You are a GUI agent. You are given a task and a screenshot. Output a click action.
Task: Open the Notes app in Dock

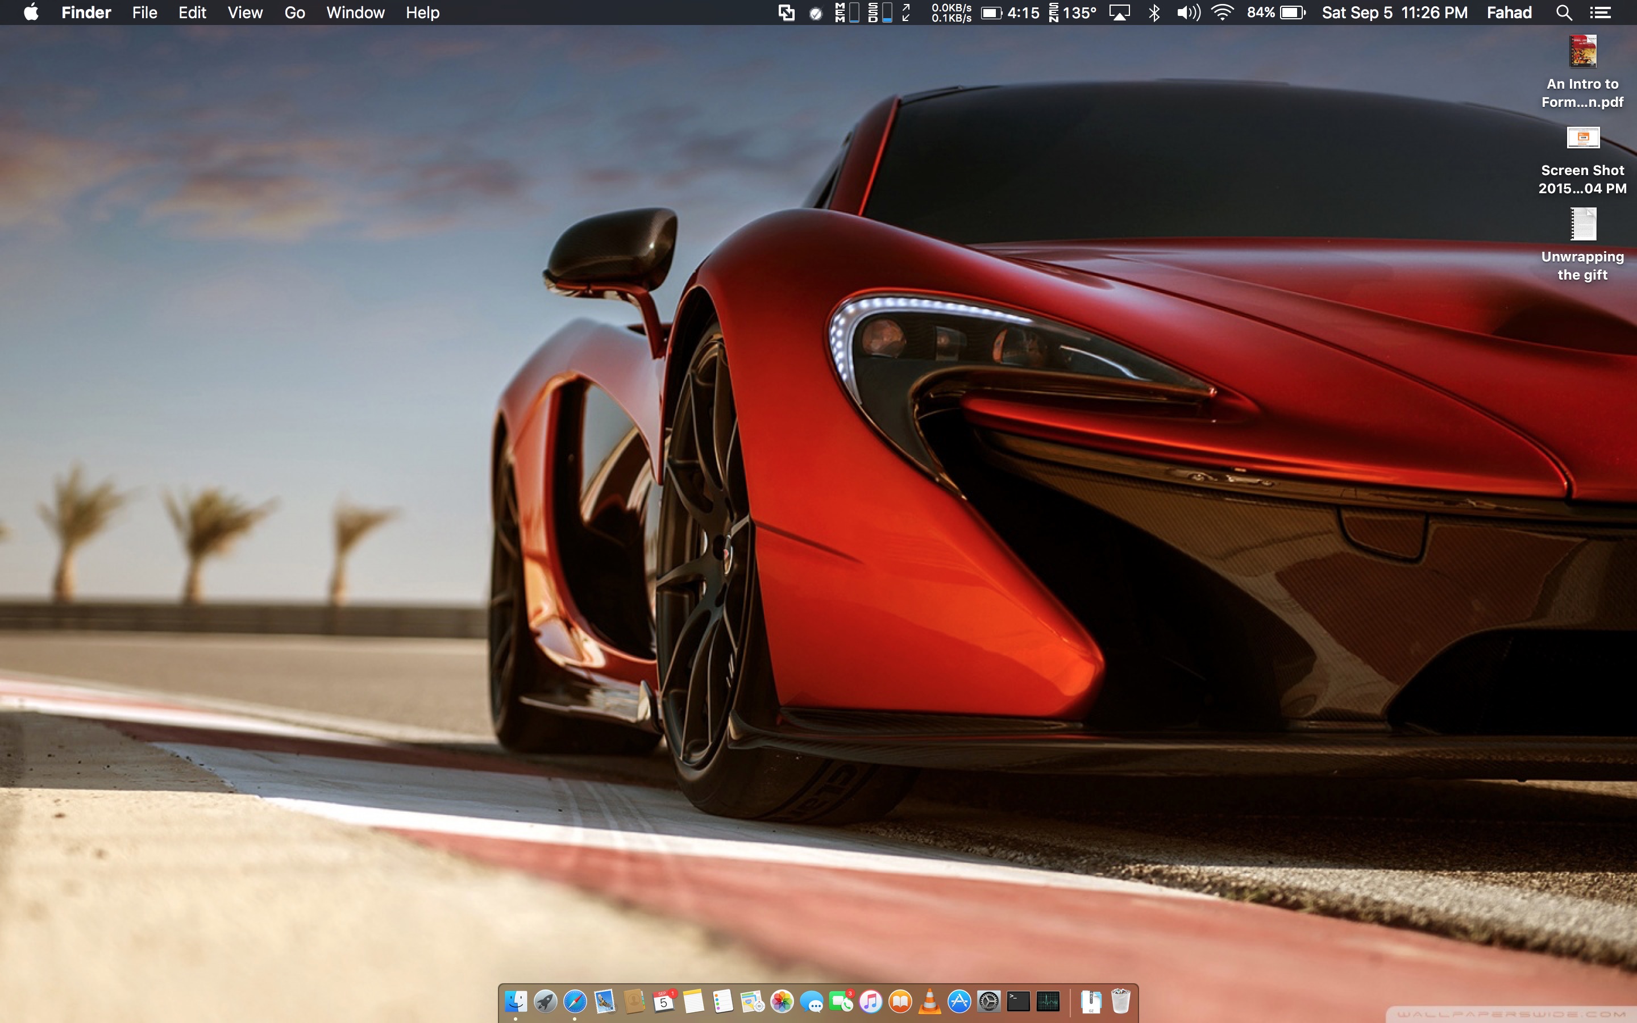693,1001
